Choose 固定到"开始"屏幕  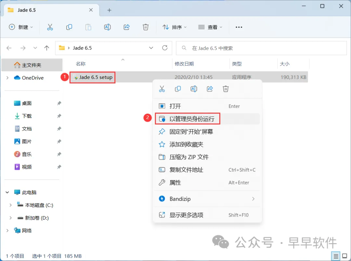[x=207, y=131]
